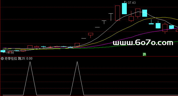
Task: Click the www.6o7o.com watermark link
Action: click(x=143, y=43)
